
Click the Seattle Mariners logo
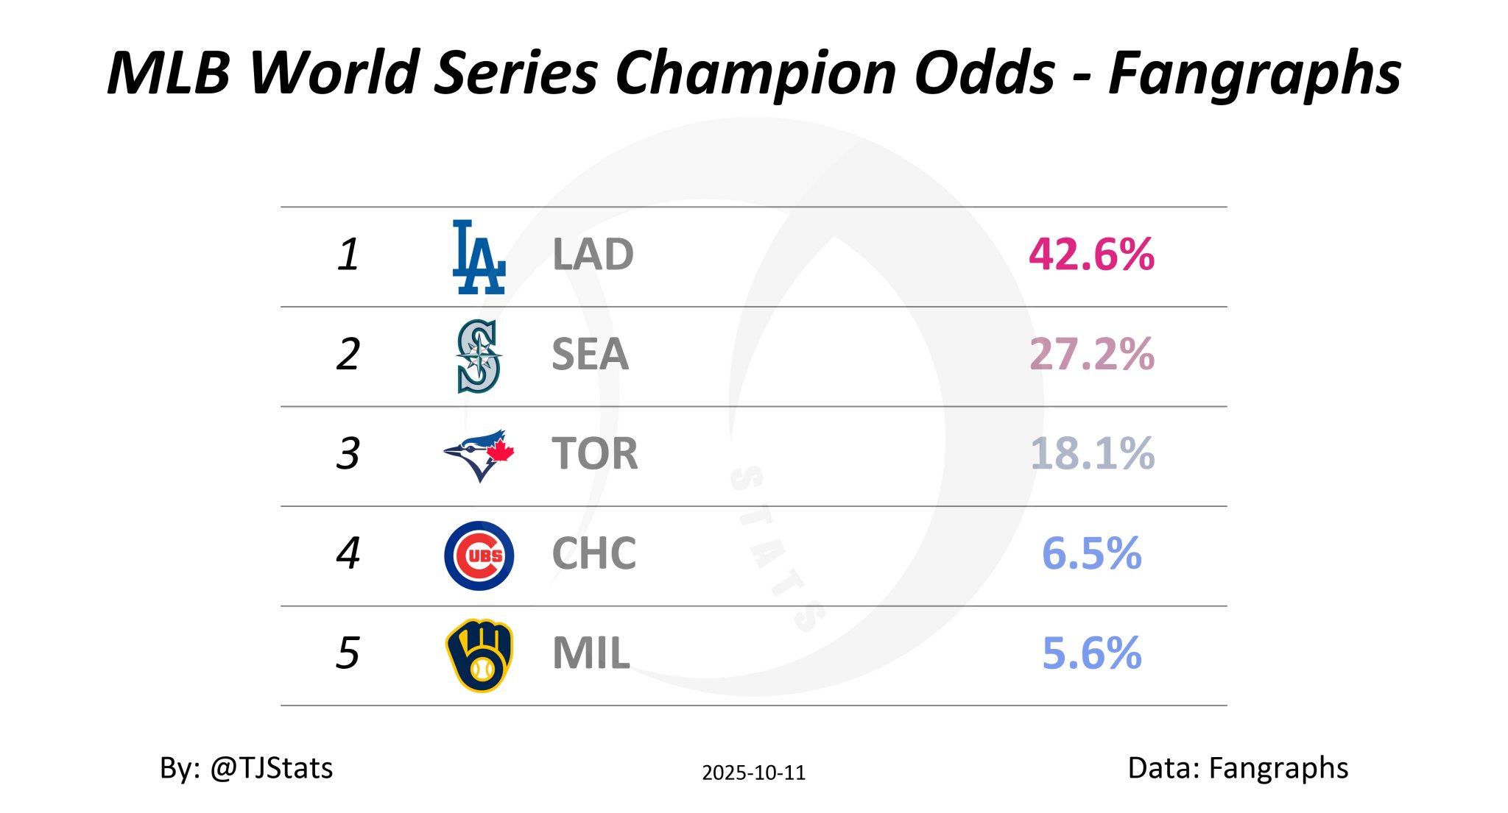(479, 356)
